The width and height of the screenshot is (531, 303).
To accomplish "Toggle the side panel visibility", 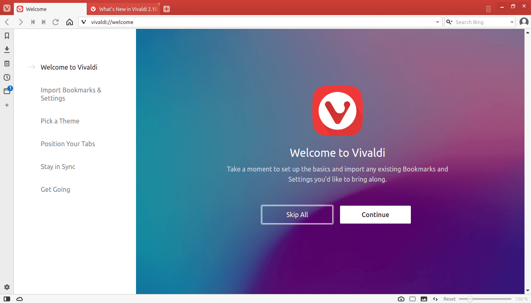I will tap(7, 299).
